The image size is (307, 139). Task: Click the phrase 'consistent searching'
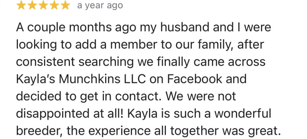74,62
